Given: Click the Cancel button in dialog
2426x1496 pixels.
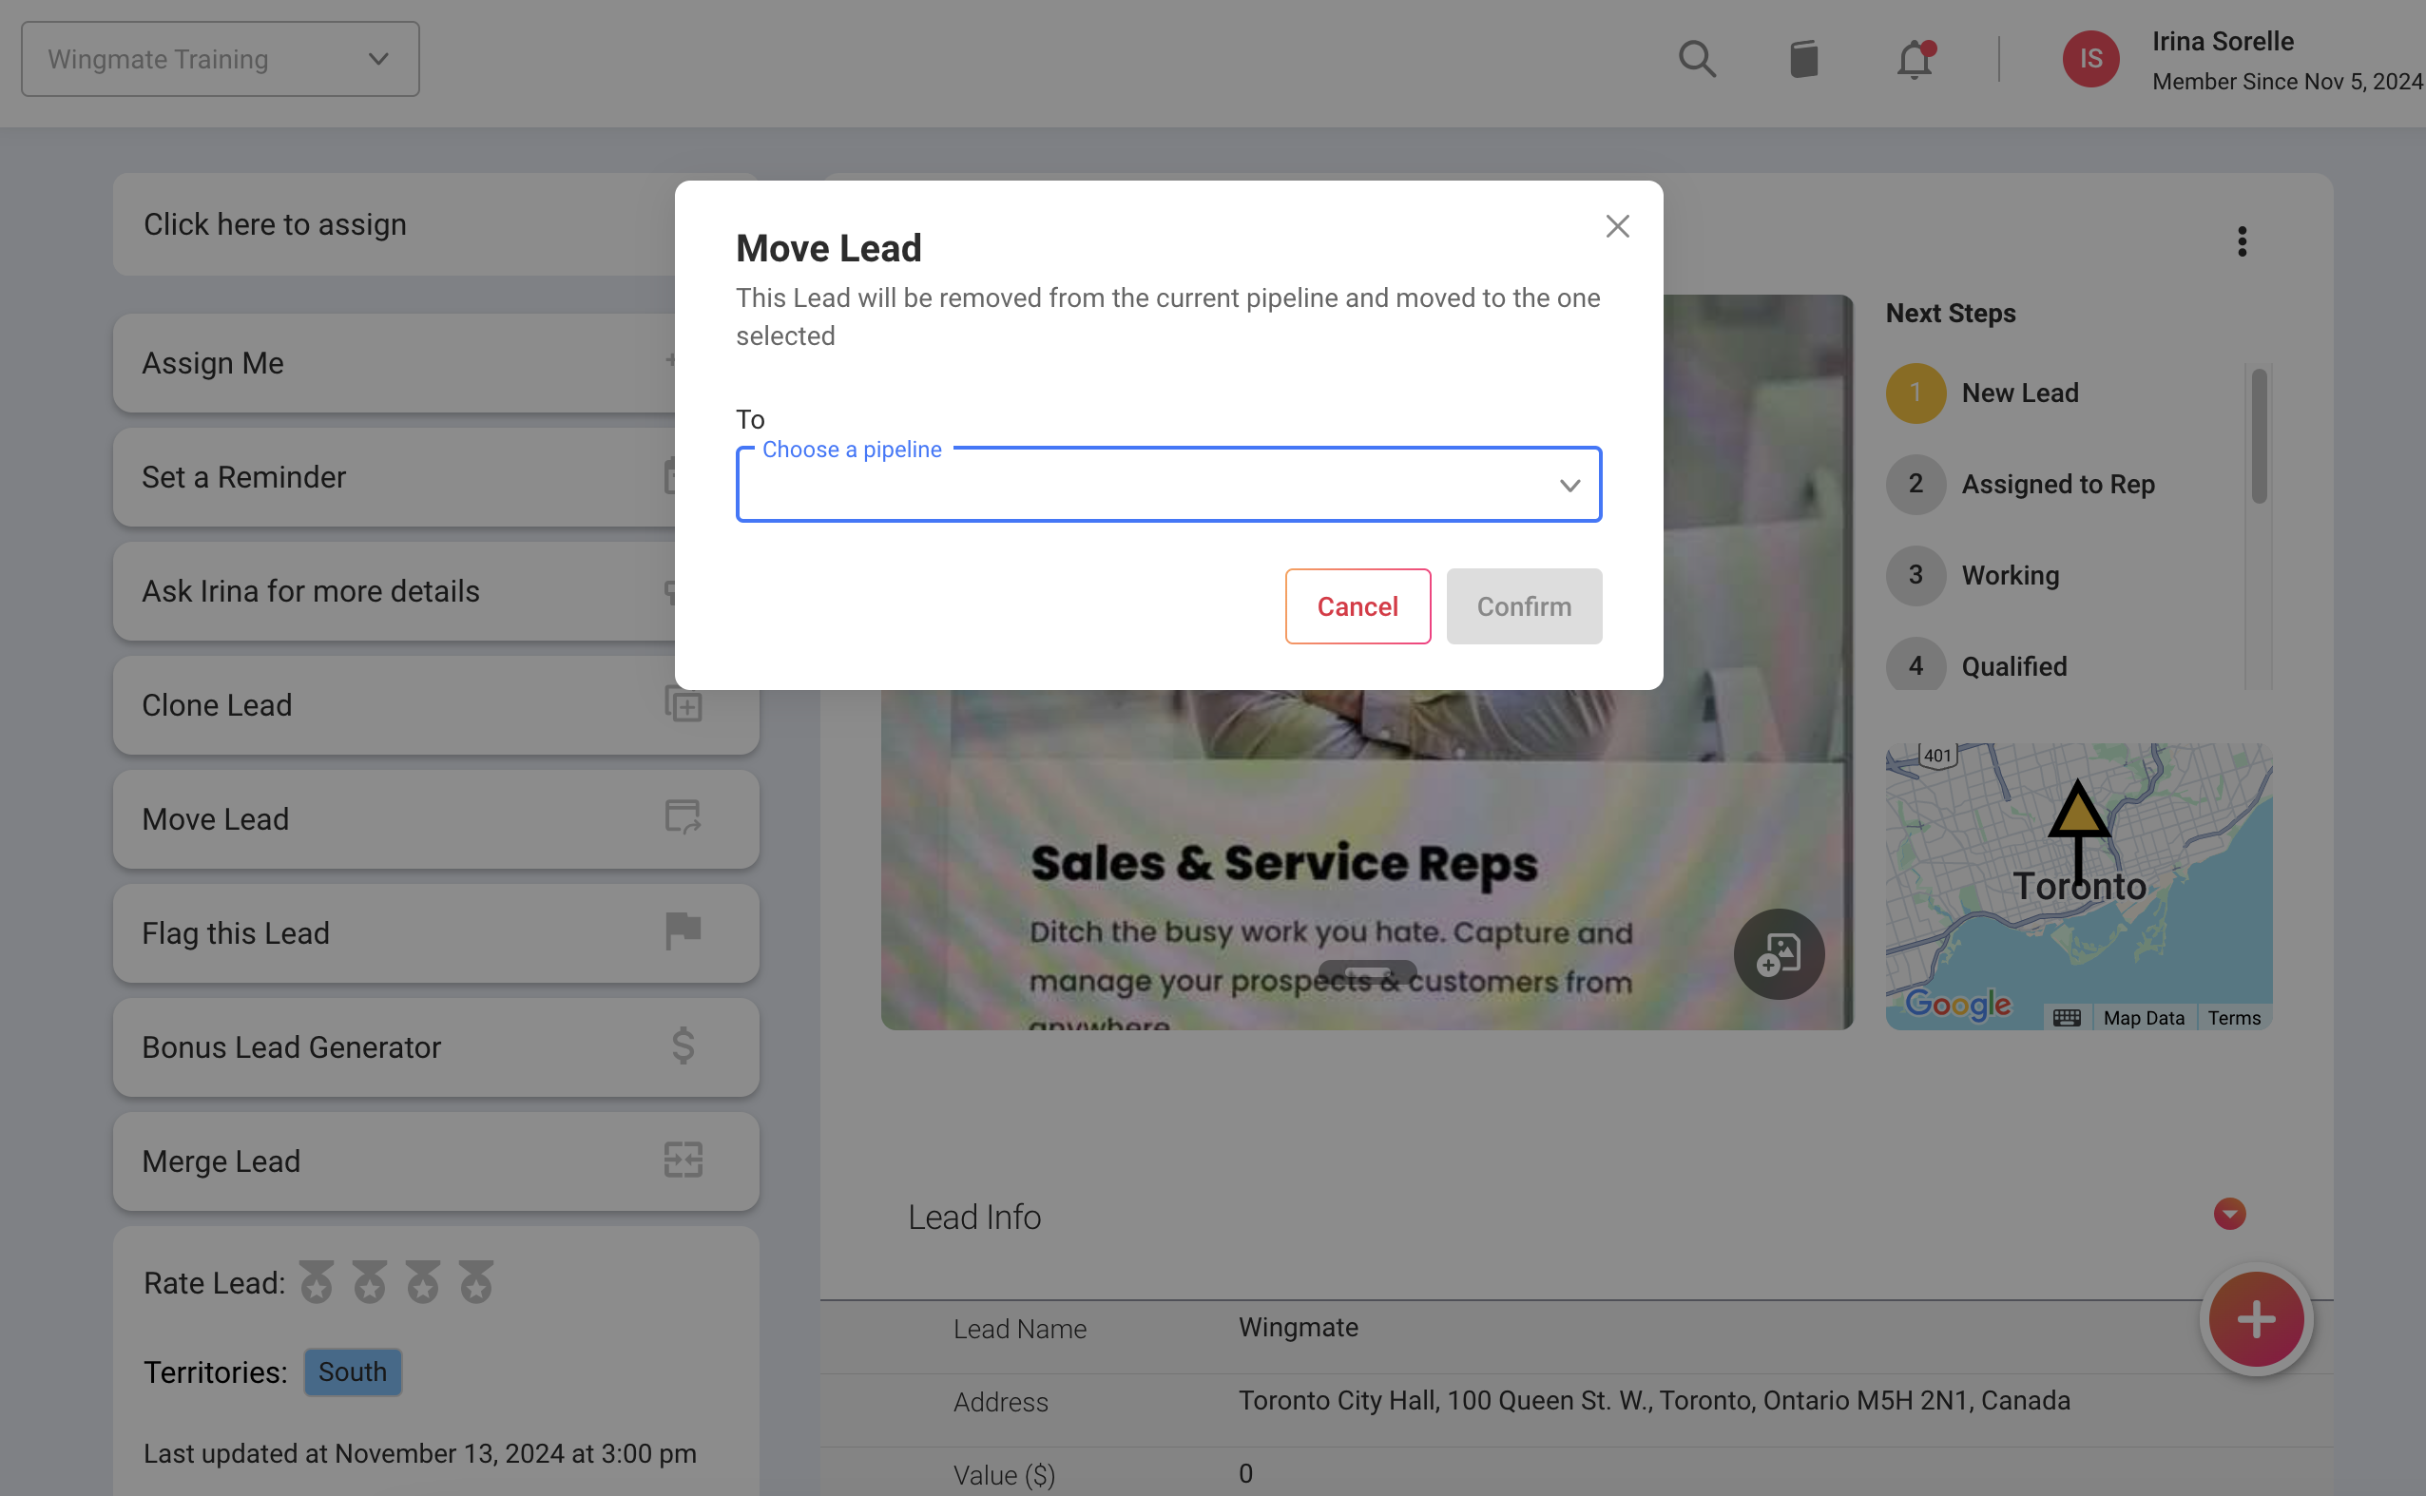Looking at the screenshot, I should [x=1357, y=606].
